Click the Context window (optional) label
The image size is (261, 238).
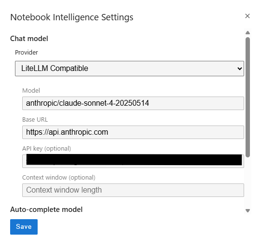[x=59, y=178]
